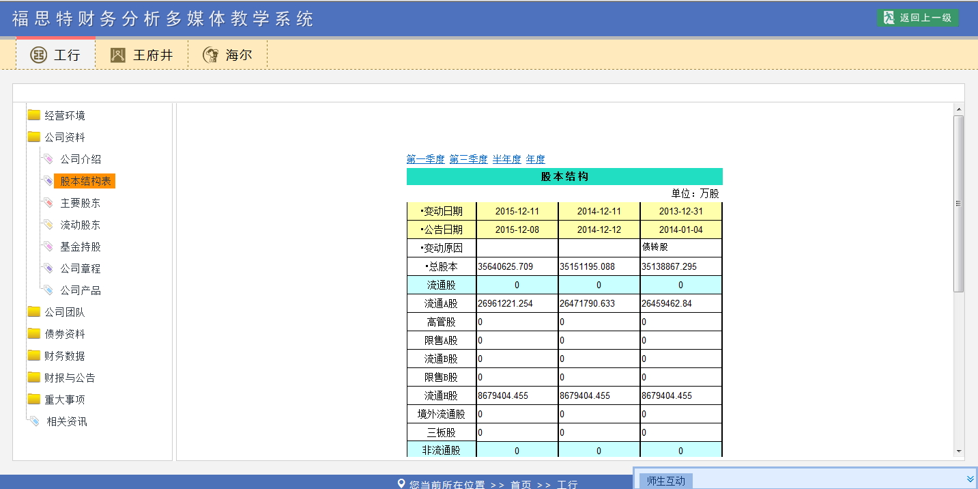Open 公司章程 in the tree
978x489 pixels.
pyautogui.click(x=81, y=268)
